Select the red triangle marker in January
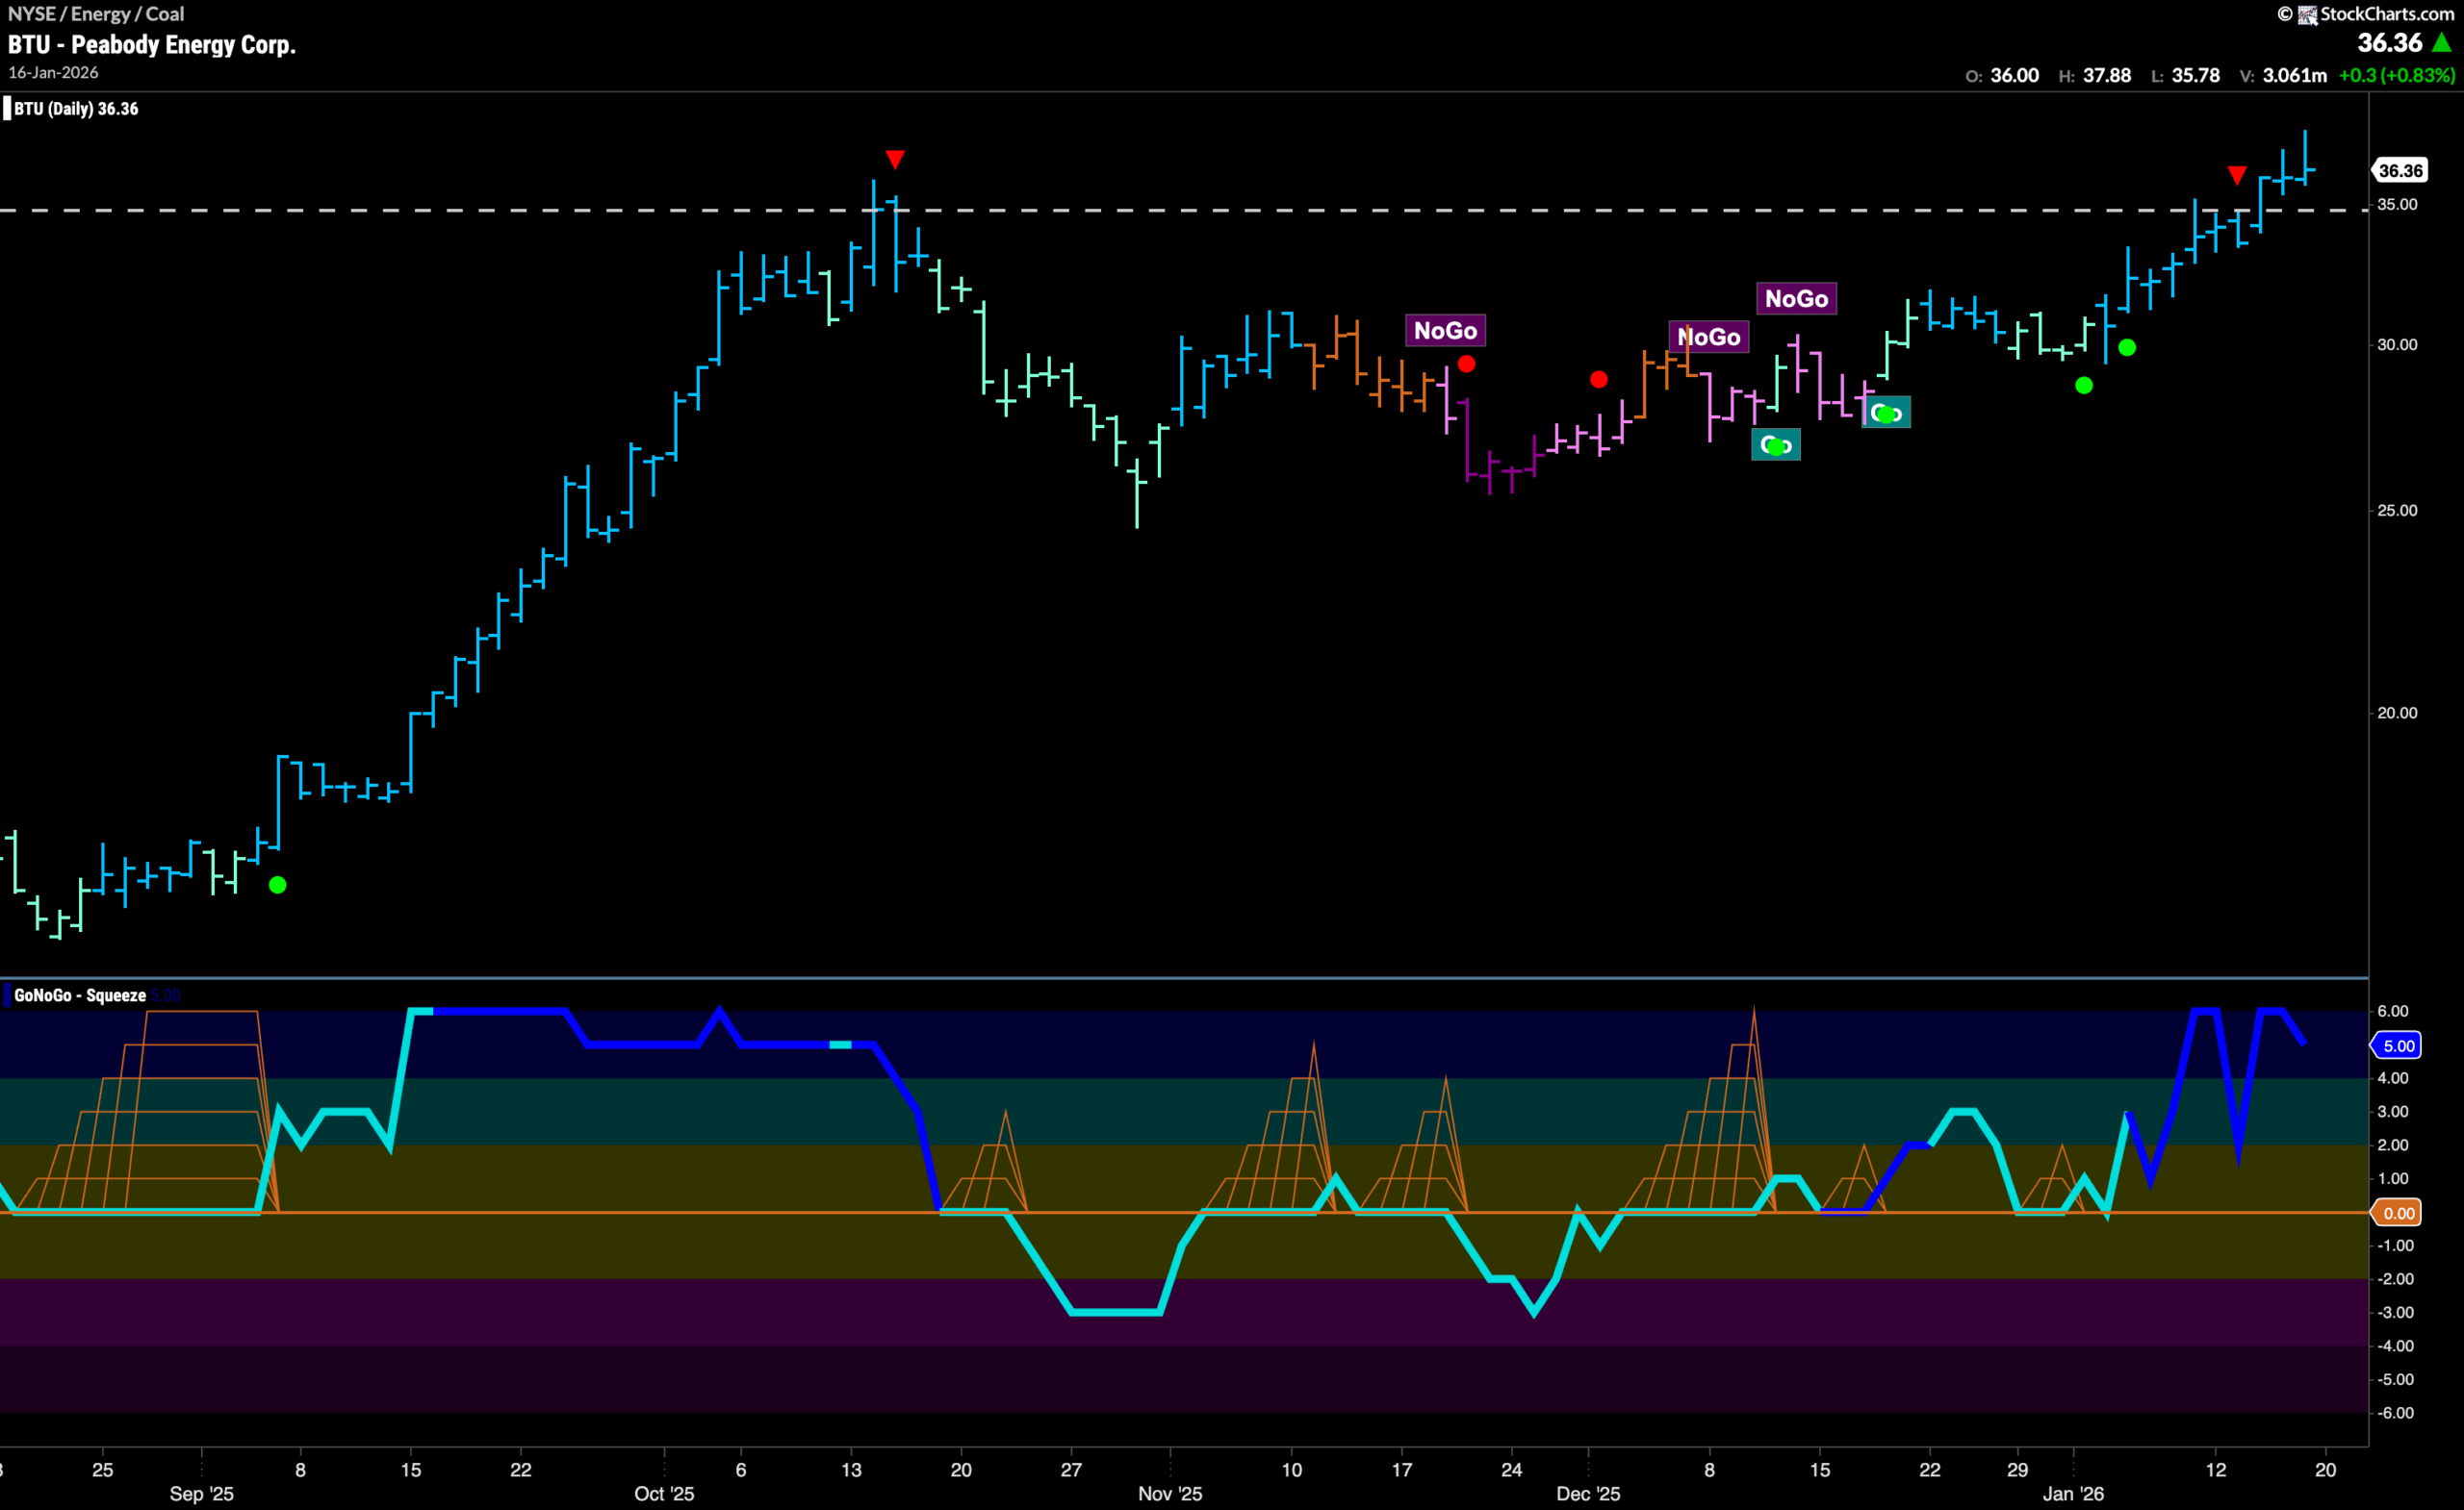Image resolution: width=2464 pixels, height=1510 pixels. pos(2237,176)
